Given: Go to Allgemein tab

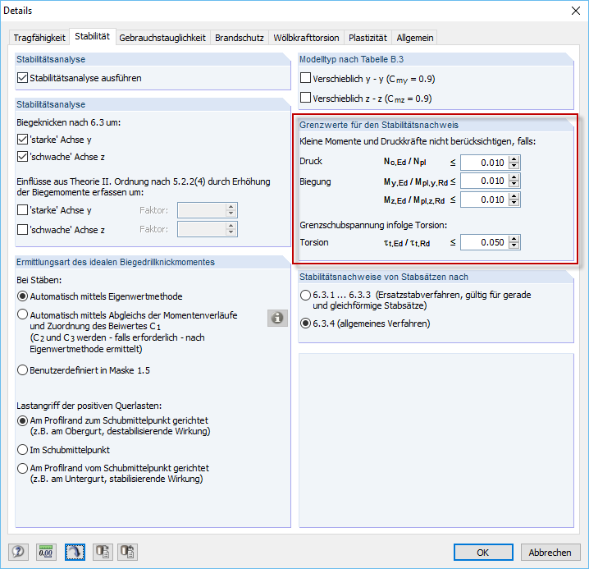Looking at the screenshot, I should tap(415, 38).
